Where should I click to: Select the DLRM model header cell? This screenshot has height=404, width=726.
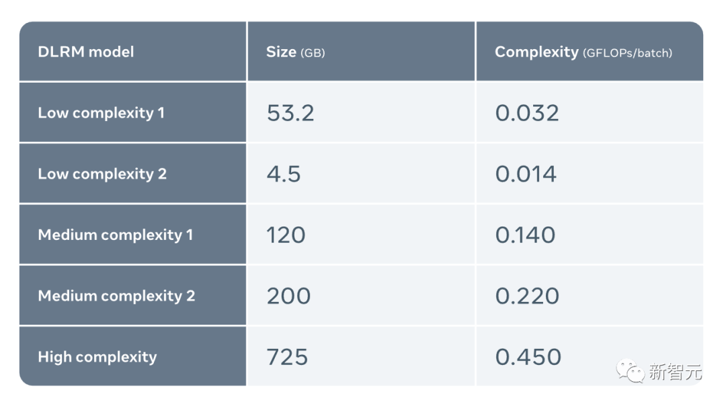(x=132, y=51)
